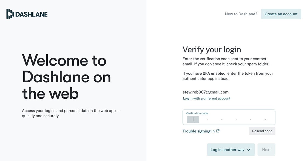Click the Create an account button
The width and height of the screenshot is (307, 161).
(x=281, y=14)
